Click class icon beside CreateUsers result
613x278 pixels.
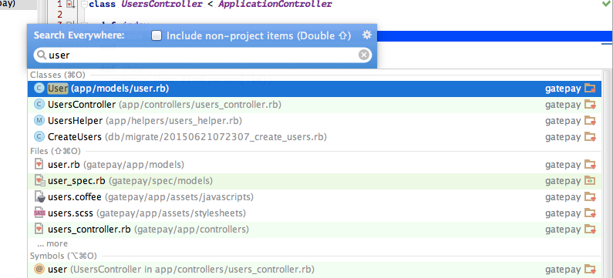coord(39,137)
